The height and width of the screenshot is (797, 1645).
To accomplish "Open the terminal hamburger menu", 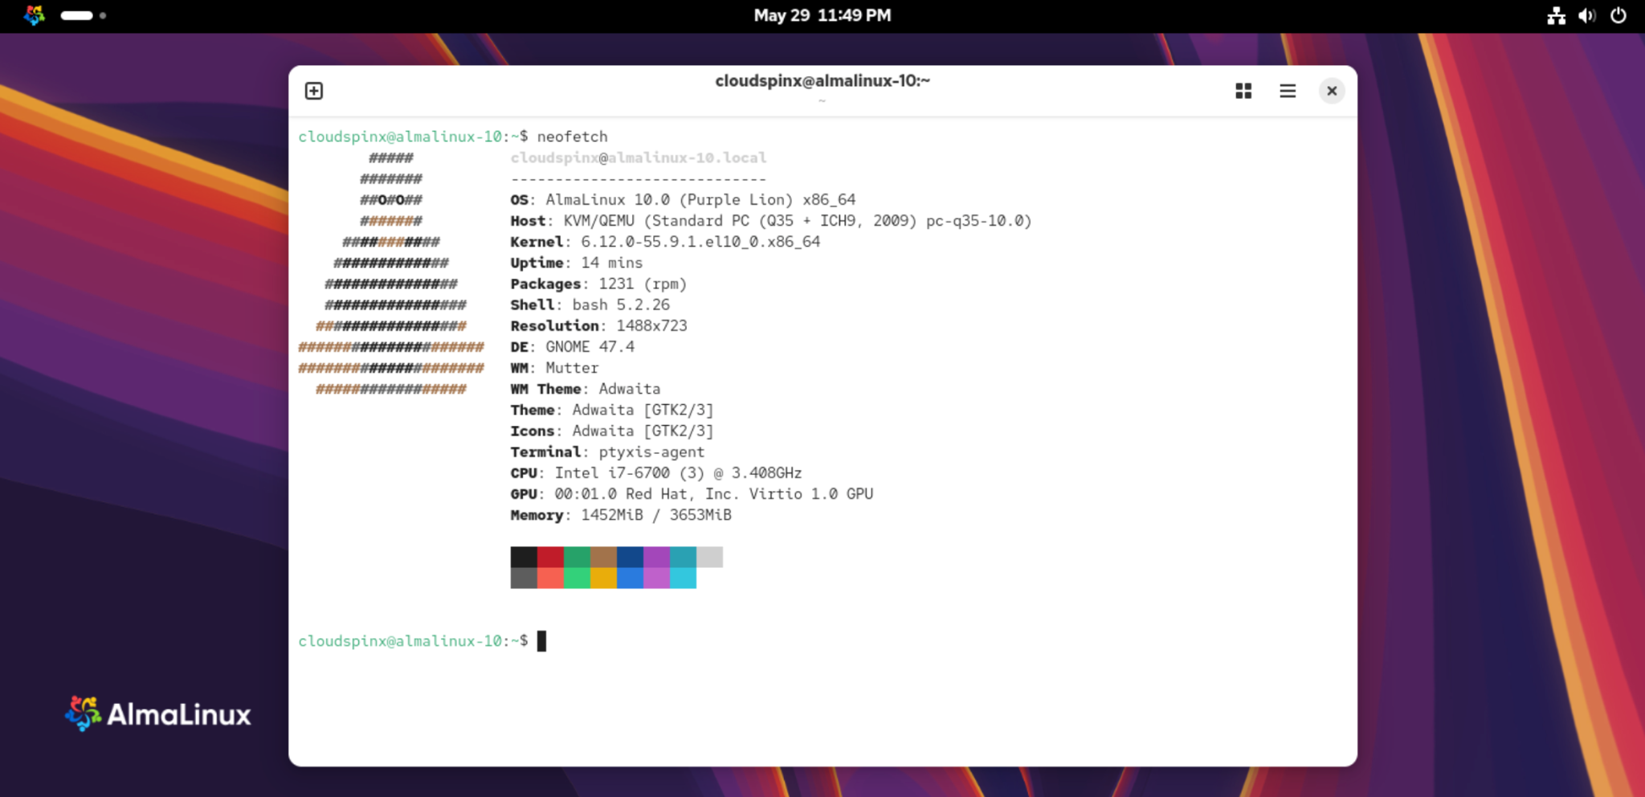I will click(1287, 91).
